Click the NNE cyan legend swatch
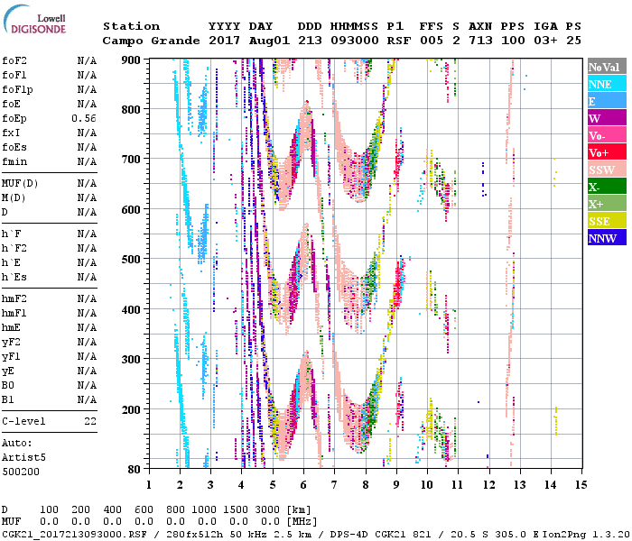The image size is (632, 541). [605, 85]
